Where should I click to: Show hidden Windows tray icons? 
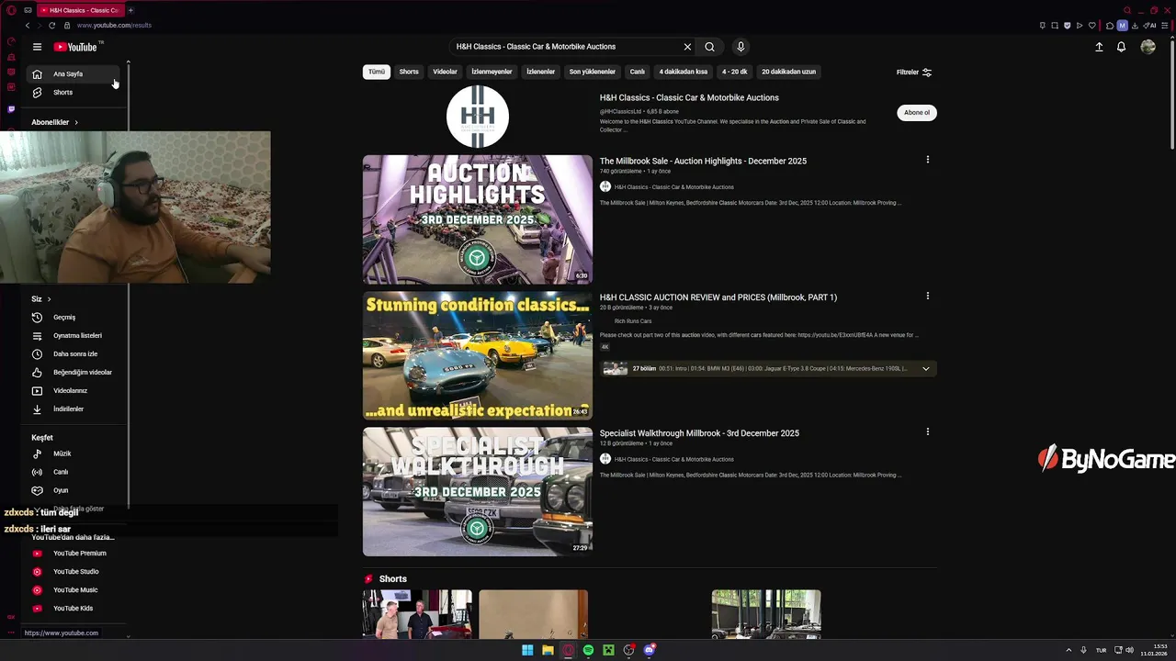coord(1069,650)
